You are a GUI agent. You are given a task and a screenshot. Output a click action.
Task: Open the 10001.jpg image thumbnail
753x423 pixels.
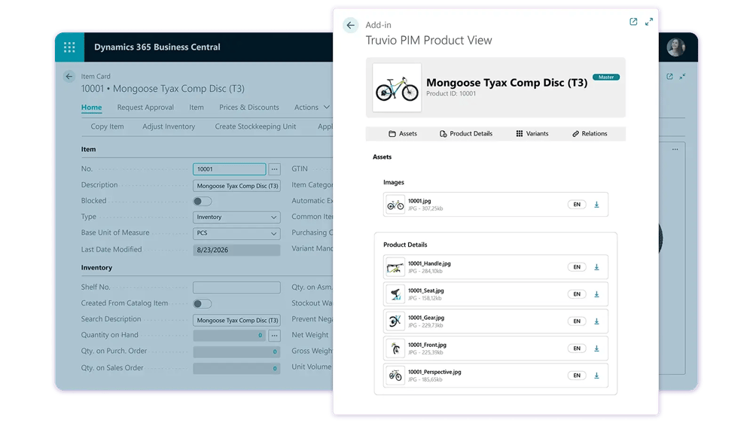click(x=395, y=205)
